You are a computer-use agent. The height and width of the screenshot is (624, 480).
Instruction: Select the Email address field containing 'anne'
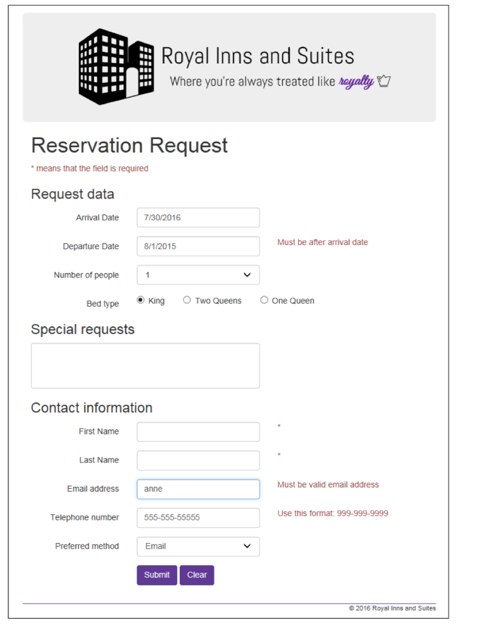tap(197, 489)
